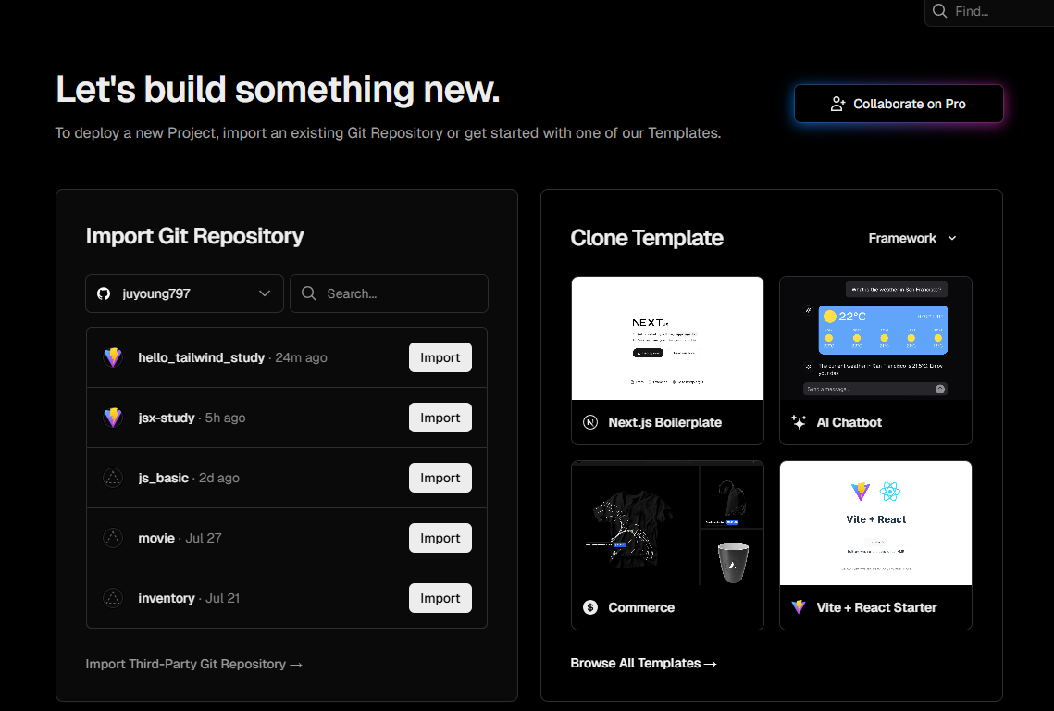Screen dimensions: 1054x711
Task: Import the hello_tailwind_study repository
Action: (x=440, y=357)
